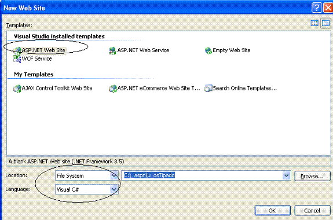
Task: Click the AJAX Control Toolkit Web Site label
Action: [57, 89]
